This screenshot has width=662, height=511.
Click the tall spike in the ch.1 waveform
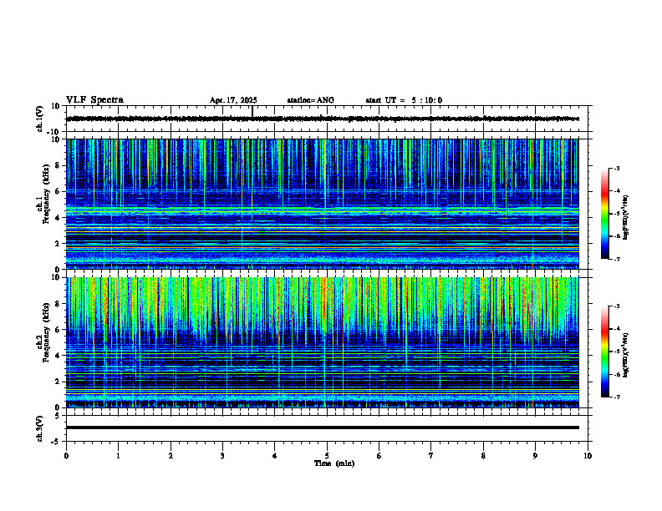[x=252, y=112]
